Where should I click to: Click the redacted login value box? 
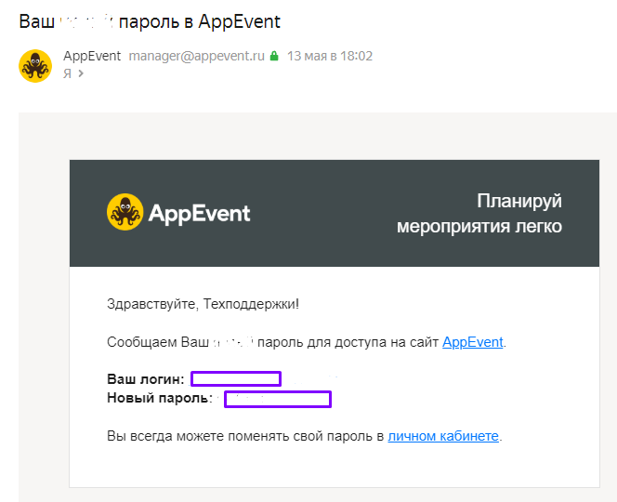click(236, 378)
